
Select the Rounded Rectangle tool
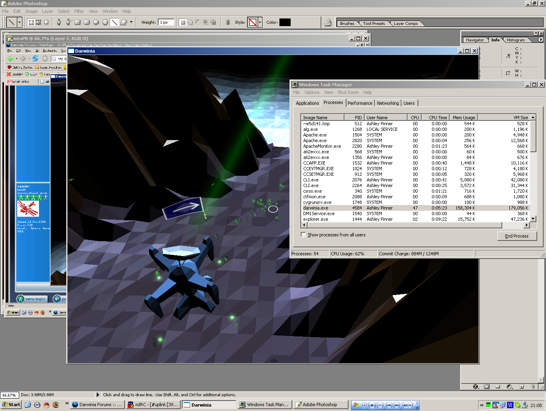click(87, 22)
